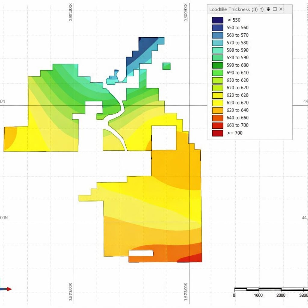Click the '620 to 640' orange swatch
Screen dimensions: 308x308
click(217, 110)
